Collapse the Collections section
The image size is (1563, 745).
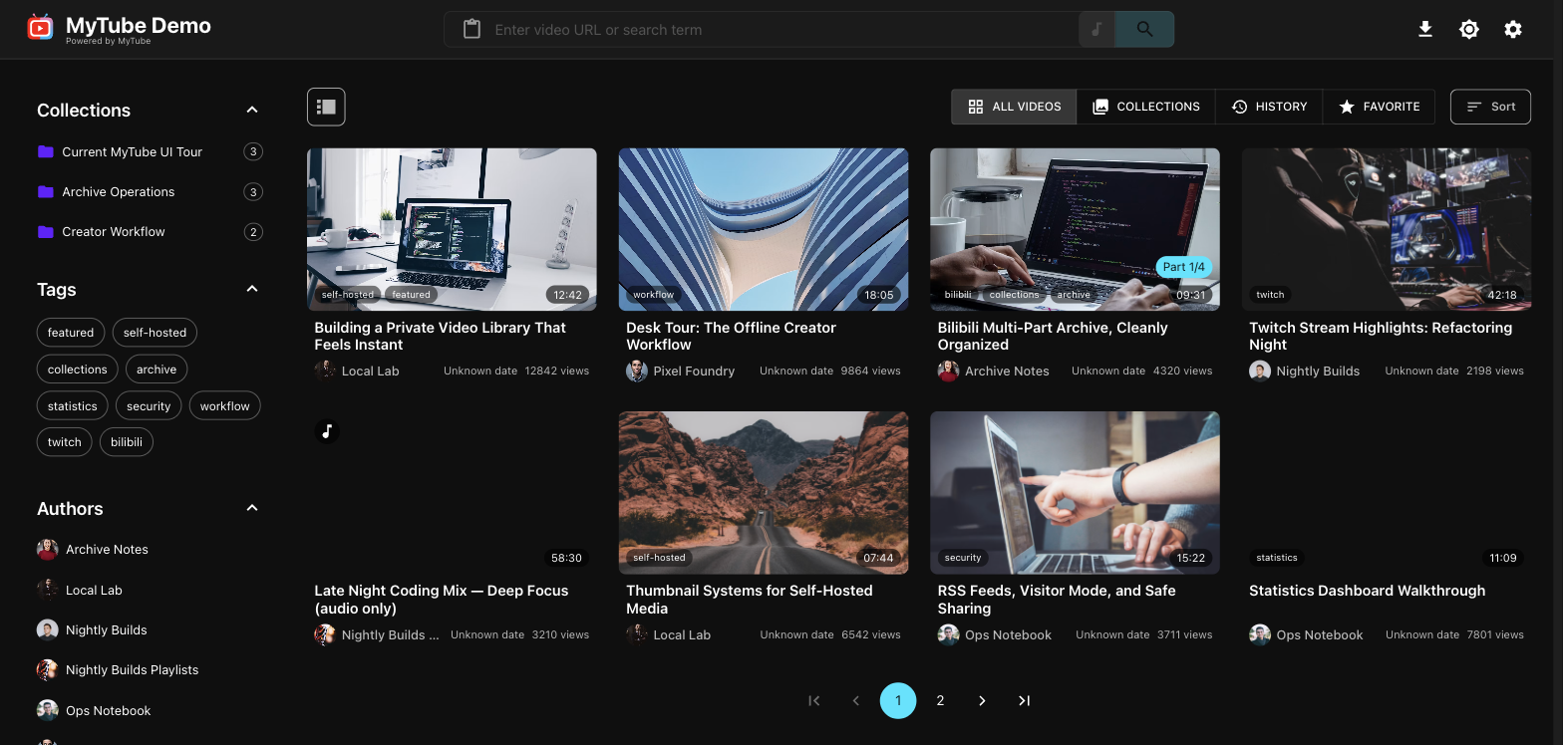tap(252, 110)
